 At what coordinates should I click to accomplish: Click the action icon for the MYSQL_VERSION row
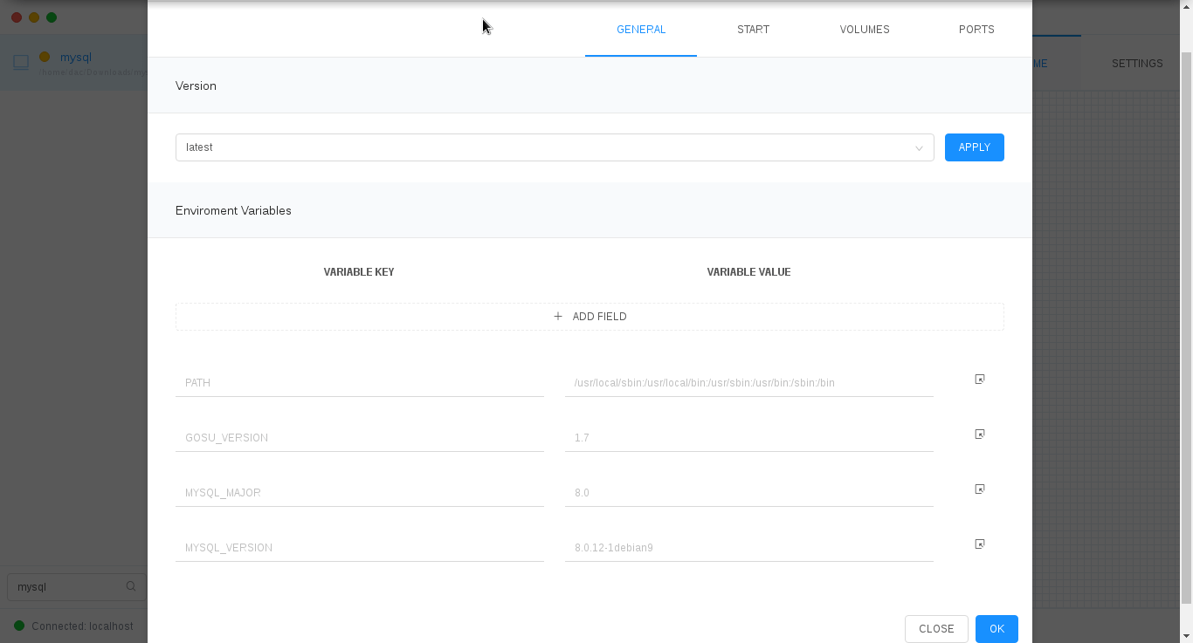(980, 544)
